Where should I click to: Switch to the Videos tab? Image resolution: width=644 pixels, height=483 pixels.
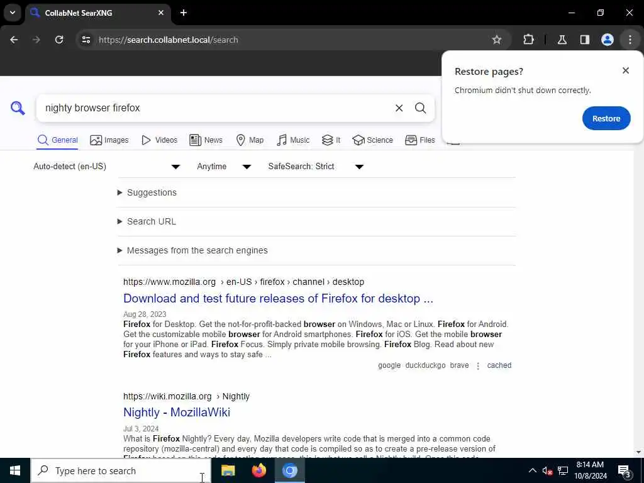point(159,140)
